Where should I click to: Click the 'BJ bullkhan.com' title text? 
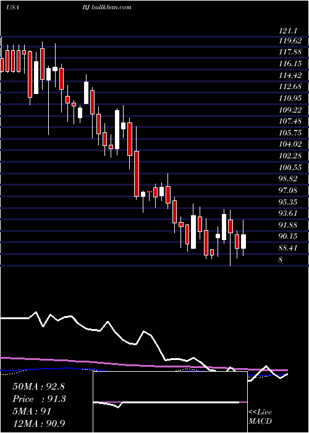[x=106, y=7]
